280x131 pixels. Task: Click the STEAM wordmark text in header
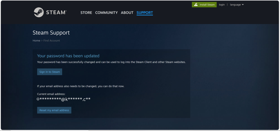[x=56, y=13]
